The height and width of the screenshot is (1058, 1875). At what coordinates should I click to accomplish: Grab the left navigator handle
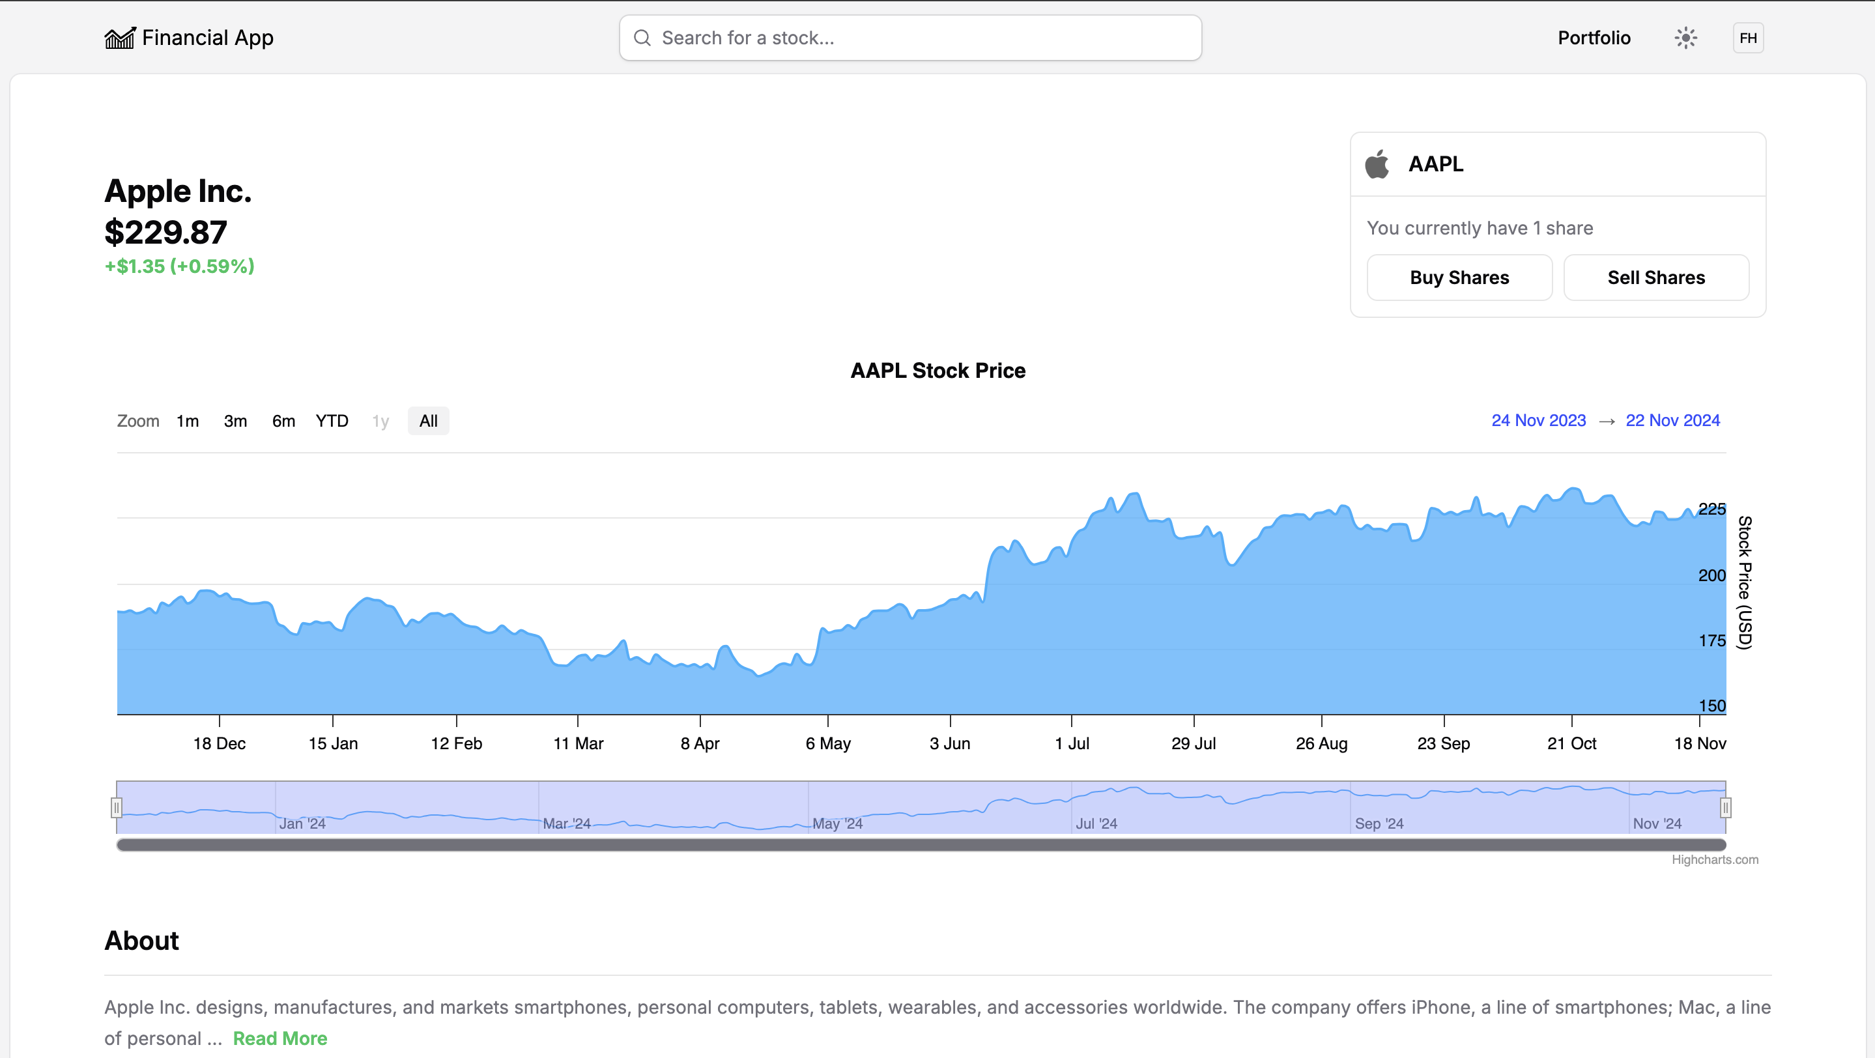point(117,807)
